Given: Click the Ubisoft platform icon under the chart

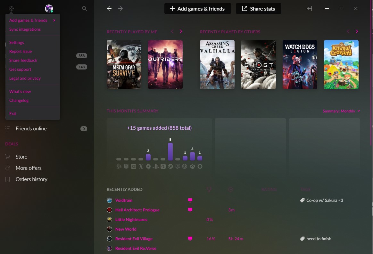Looking at the screenshot, I should point(185,167).
